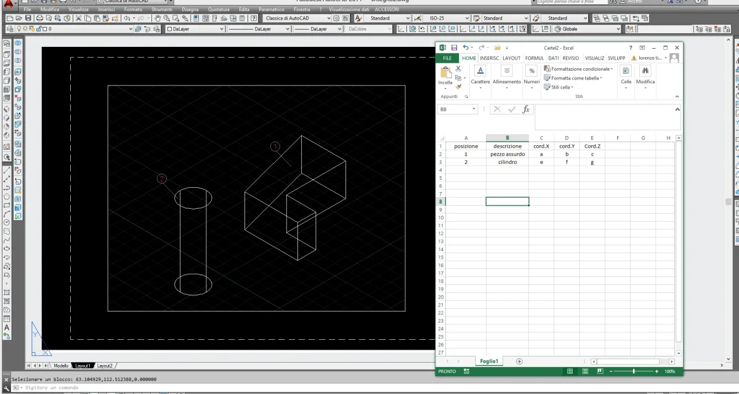
Task: Toggle the layer 0 lock padlock icon
Action: [39, 29]
